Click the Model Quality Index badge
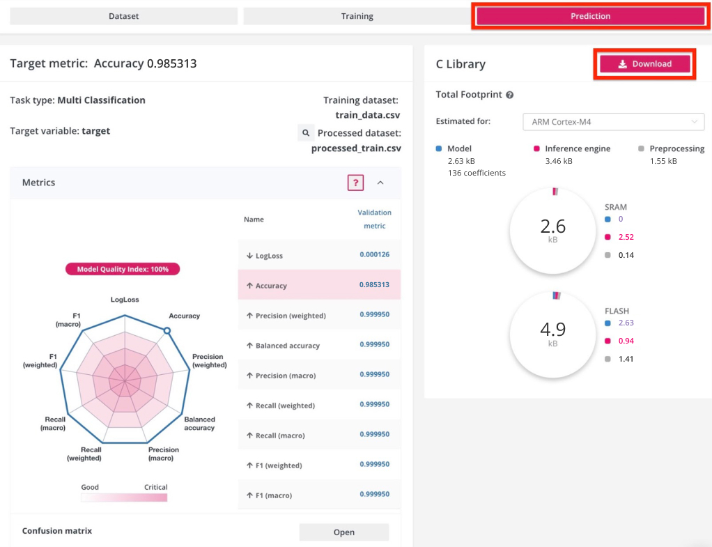The width and height of the screenshot is (712, 547). [x=123, y=269]
